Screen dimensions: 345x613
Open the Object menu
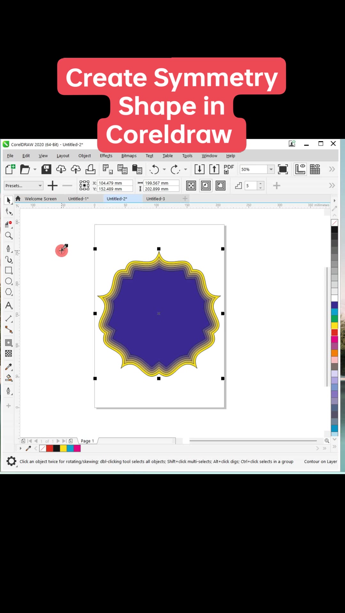(85, 156)
